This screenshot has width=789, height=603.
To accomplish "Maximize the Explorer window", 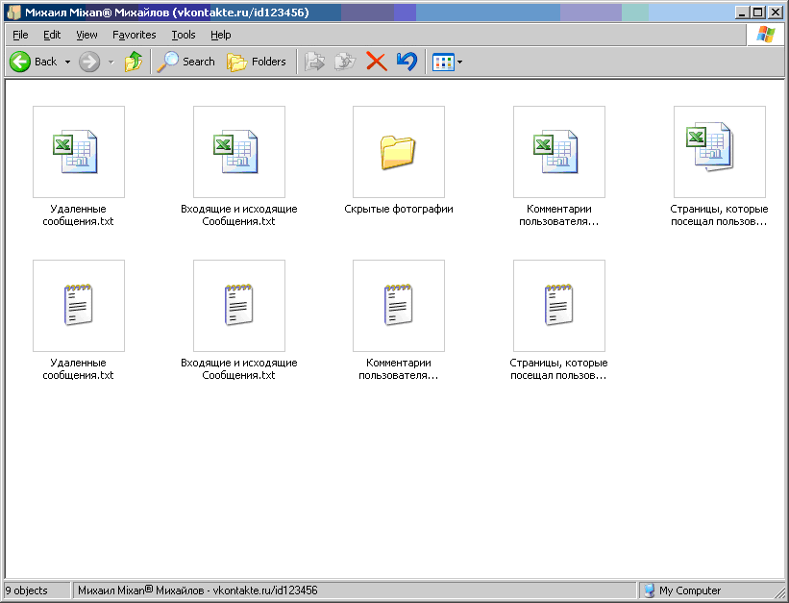I will click(x=758, y=13).
